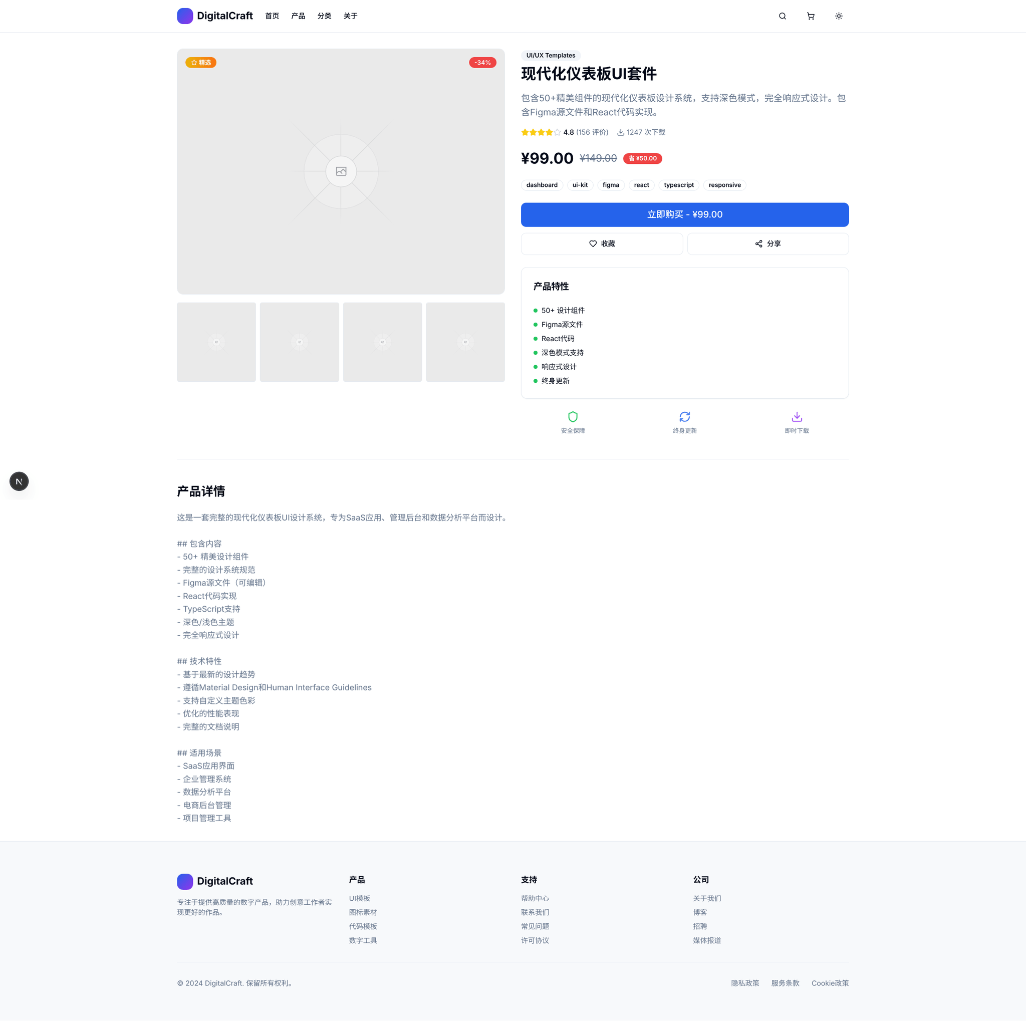Open the 分类 nav menu item
This screenshot has height=1021, width=1026.
324,16
